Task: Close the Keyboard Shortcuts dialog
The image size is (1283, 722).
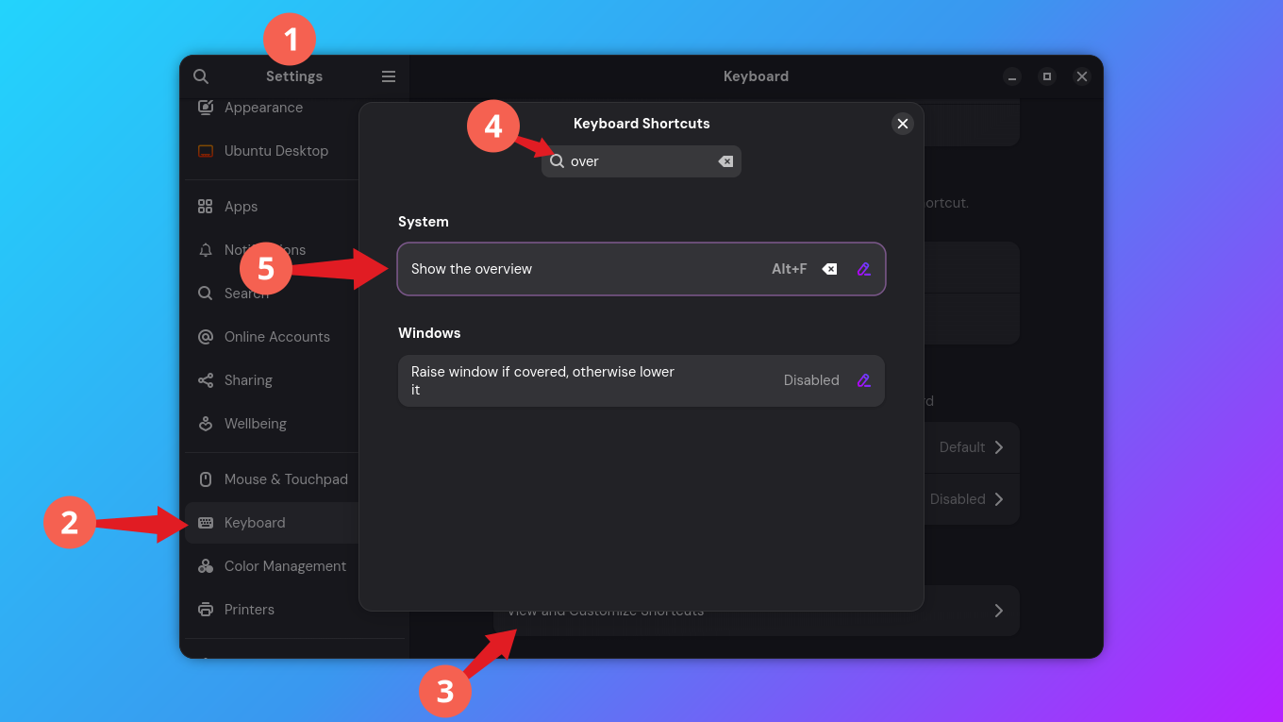Action: pos(902,124)
